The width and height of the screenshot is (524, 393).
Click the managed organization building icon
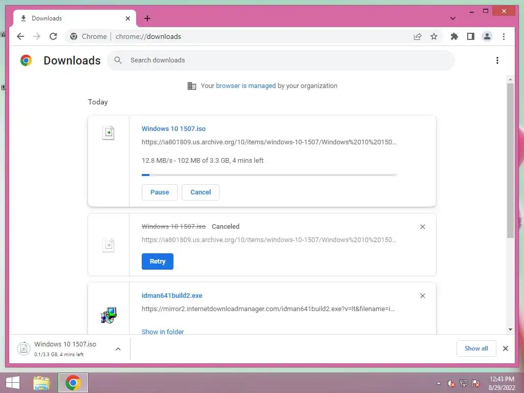pyautogui.click(x=191, y=86)
